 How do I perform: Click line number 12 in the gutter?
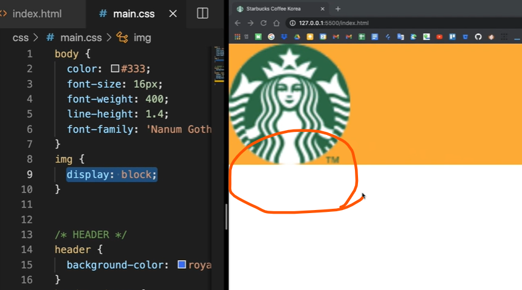pyautogui.click(x=27, y=220)
